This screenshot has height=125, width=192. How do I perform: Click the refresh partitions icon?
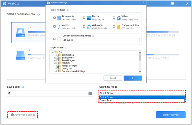[x=39, y=14]
